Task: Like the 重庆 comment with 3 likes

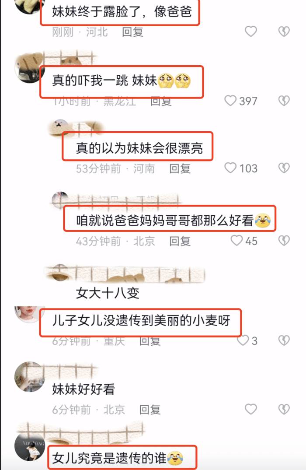Action: 243,340
